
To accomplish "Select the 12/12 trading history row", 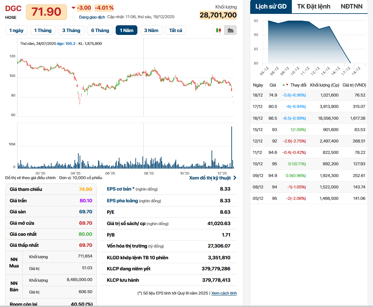I will (x=309, y=141).
